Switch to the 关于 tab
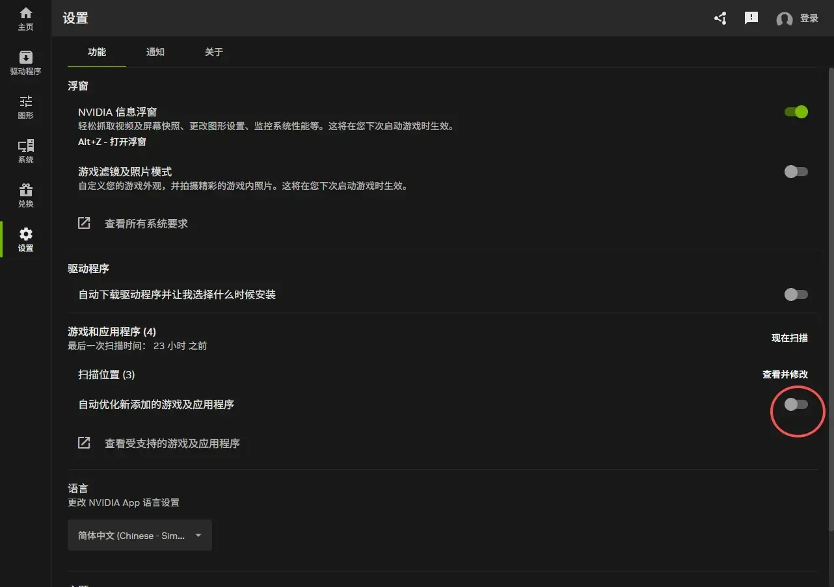 click(214, 52)
